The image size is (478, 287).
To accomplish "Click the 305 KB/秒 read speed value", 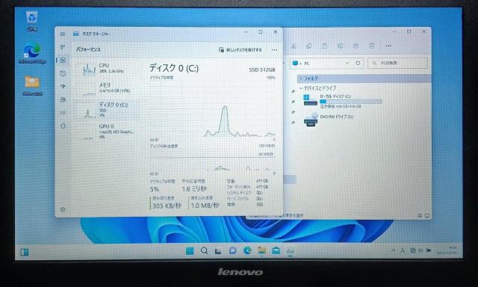I will 167,206.
